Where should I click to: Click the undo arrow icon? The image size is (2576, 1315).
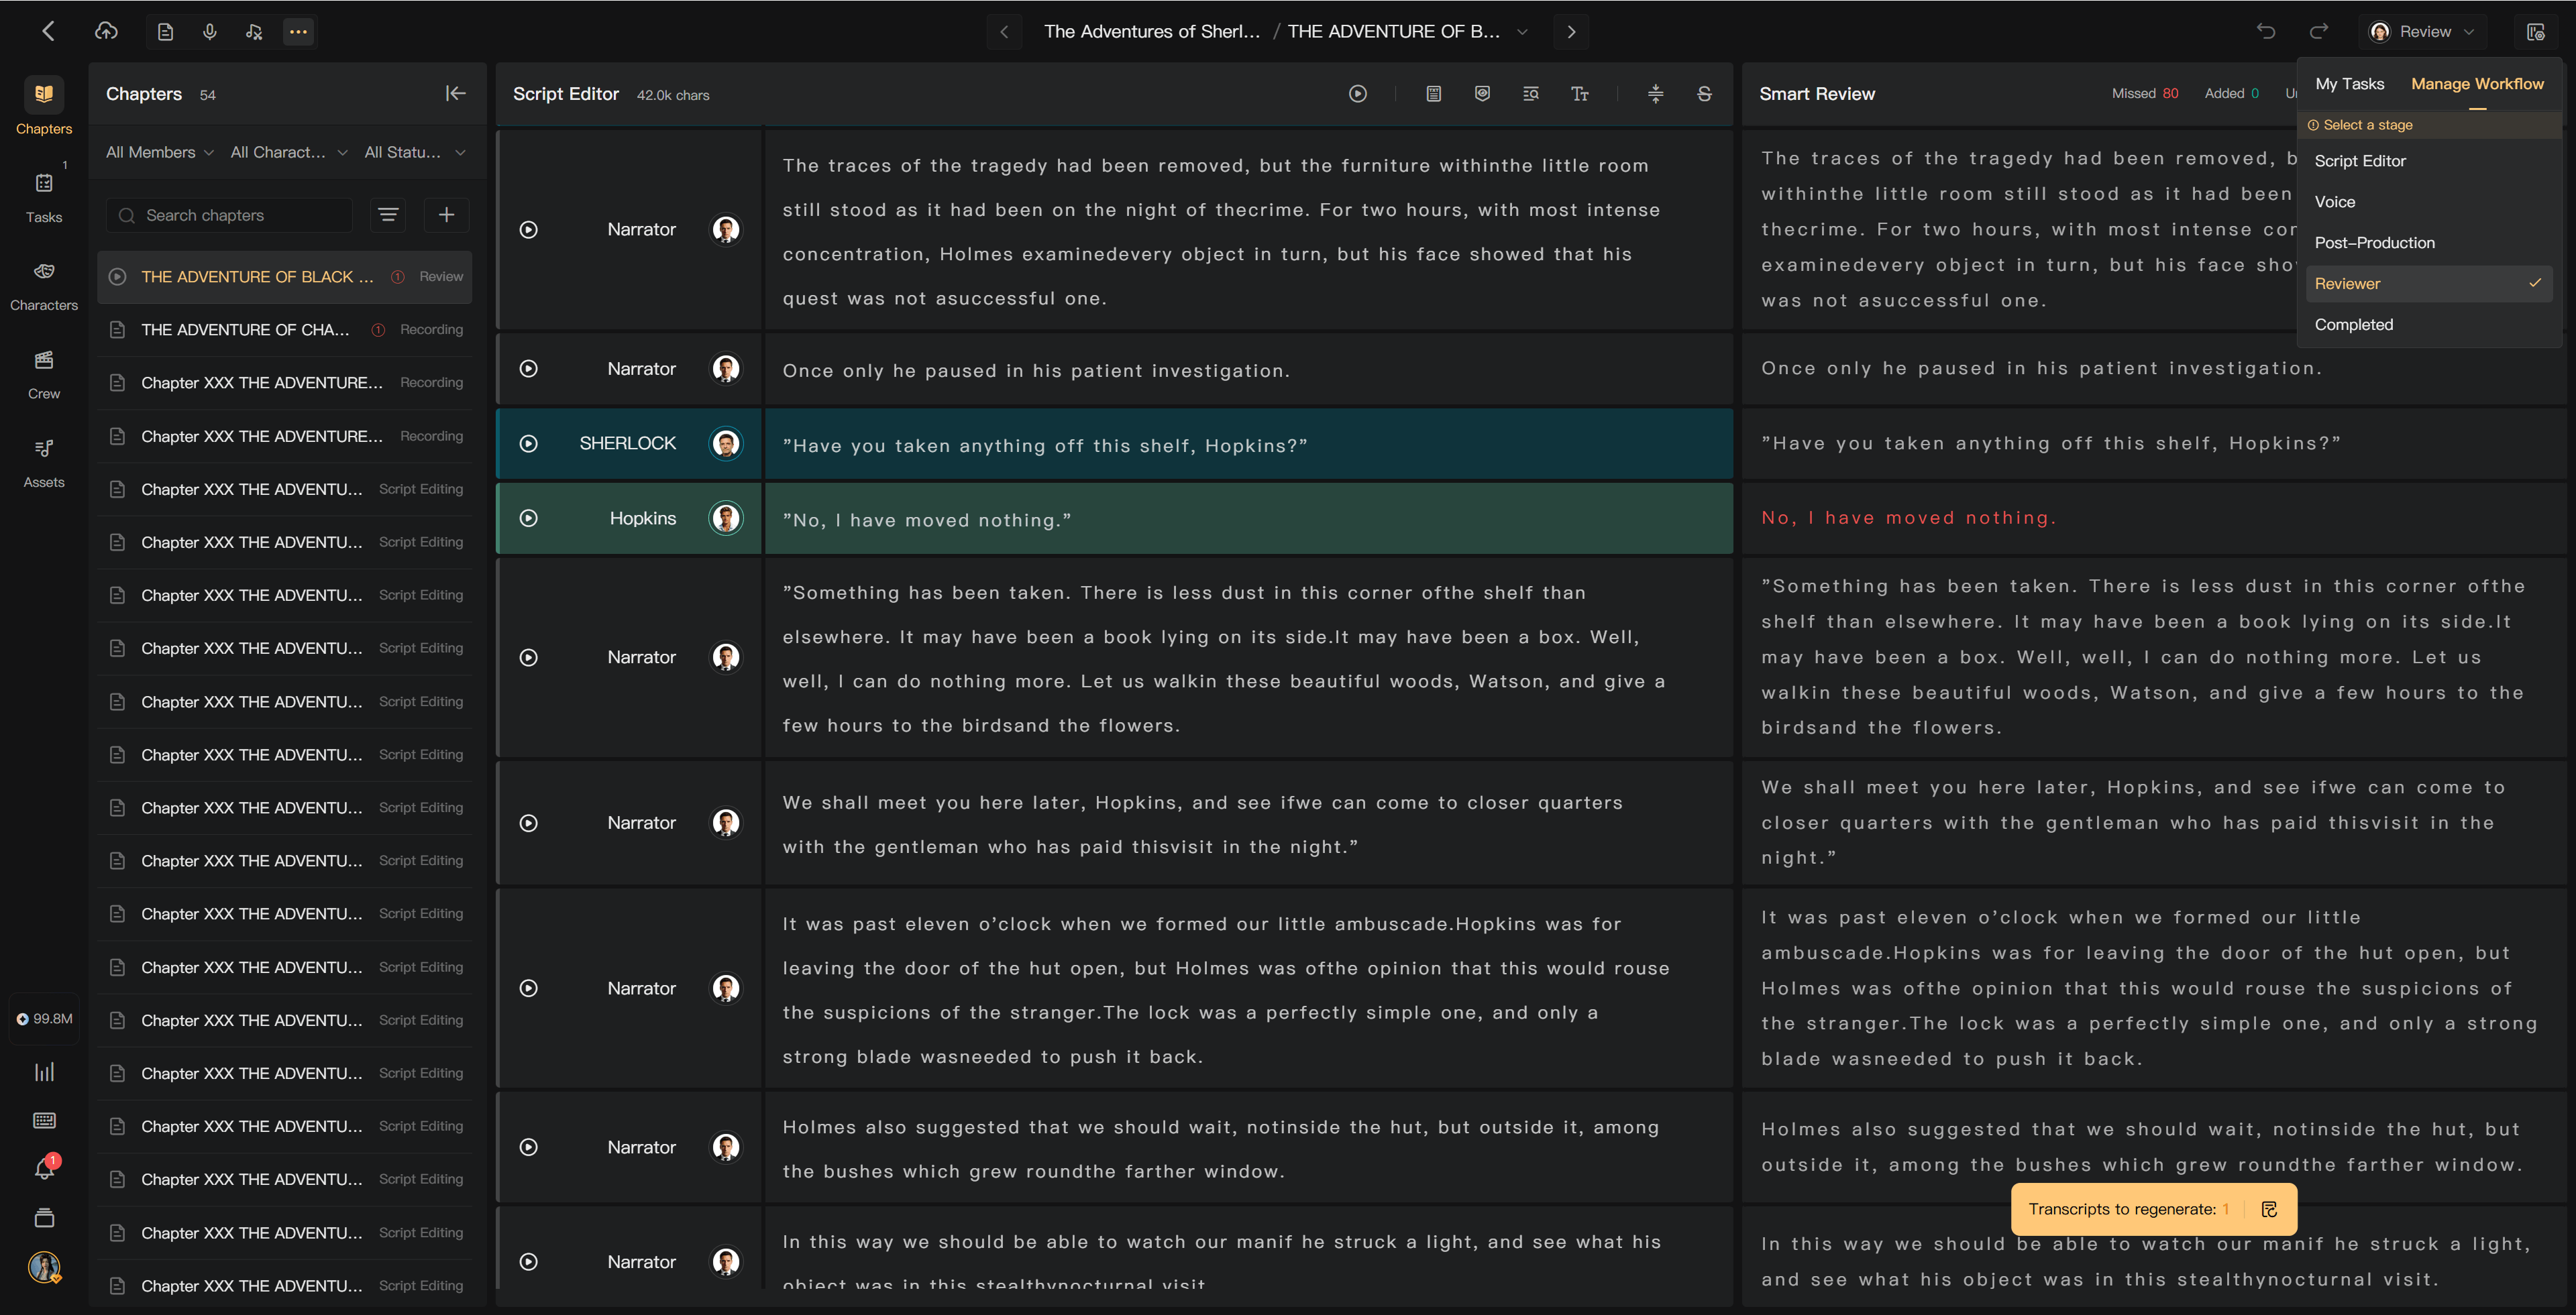[2266, 32]
